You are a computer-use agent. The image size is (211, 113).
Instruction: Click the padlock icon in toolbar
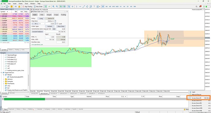click(x=19, y=6)
